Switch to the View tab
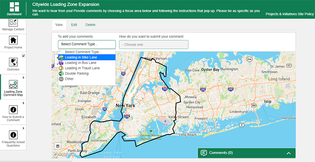The image size is (315, 162). pos(59,25)
